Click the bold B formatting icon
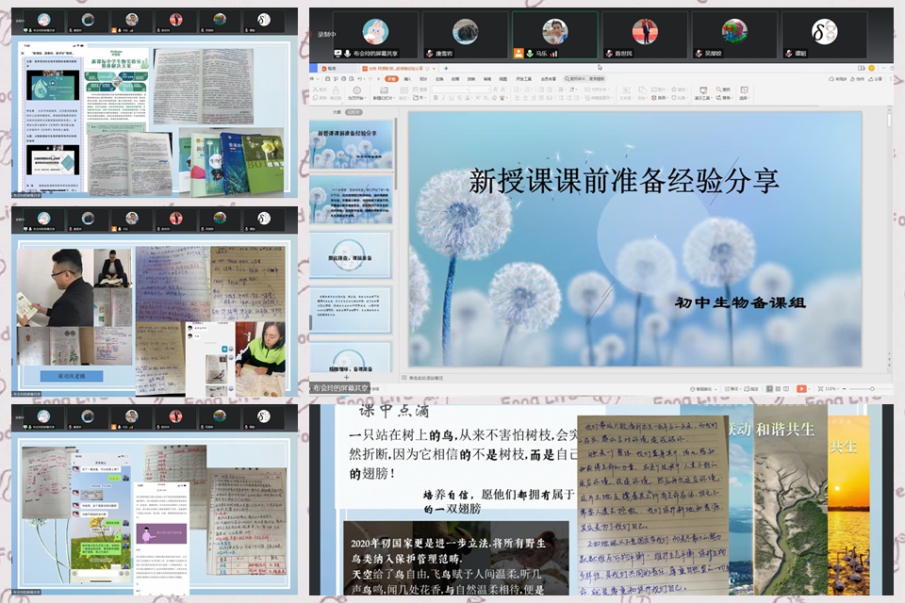Viewport: 905px width, 603px height. tap(436, 98)
